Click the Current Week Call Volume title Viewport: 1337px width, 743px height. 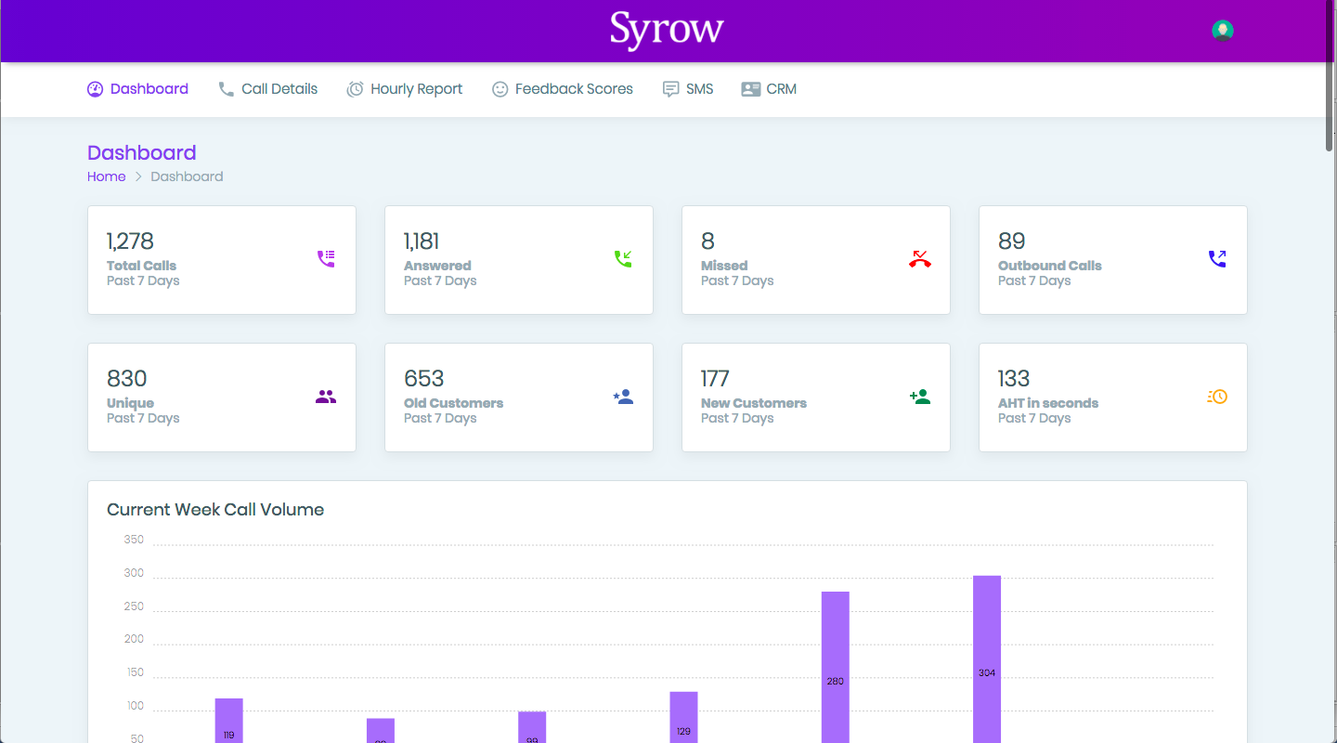point(215,510)
